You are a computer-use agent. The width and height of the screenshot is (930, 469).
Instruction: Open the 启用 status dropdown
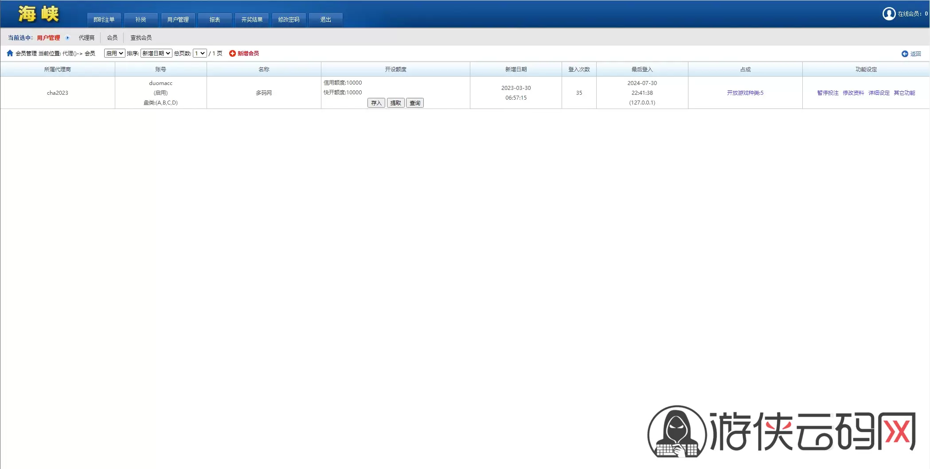coord(114,53)
